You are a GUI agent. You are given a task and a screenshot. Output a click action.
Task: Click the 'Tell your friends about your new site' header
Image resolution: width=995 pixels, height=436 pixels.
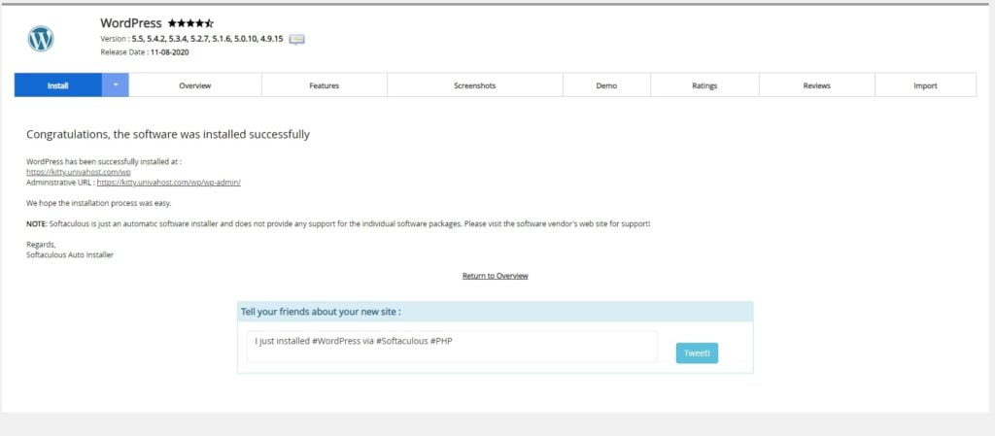point(495,311)
